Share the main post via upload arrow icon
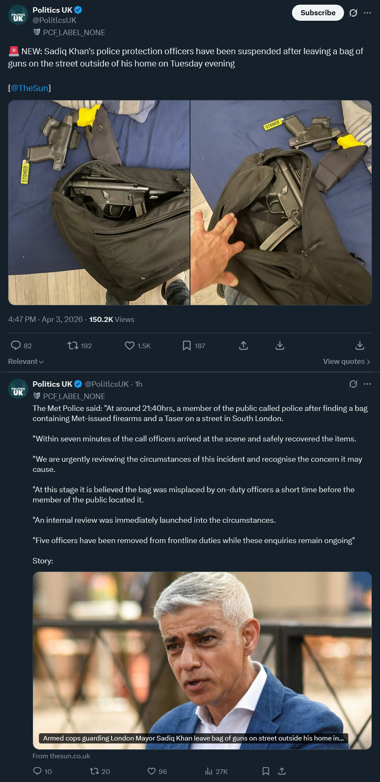Screen dimensions: 380x782 (243, 346)
